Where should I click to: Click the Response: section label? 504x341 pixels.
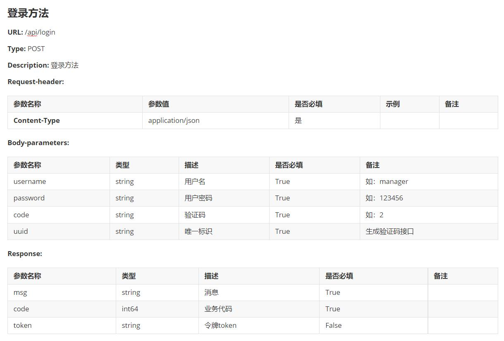(25, 254)
